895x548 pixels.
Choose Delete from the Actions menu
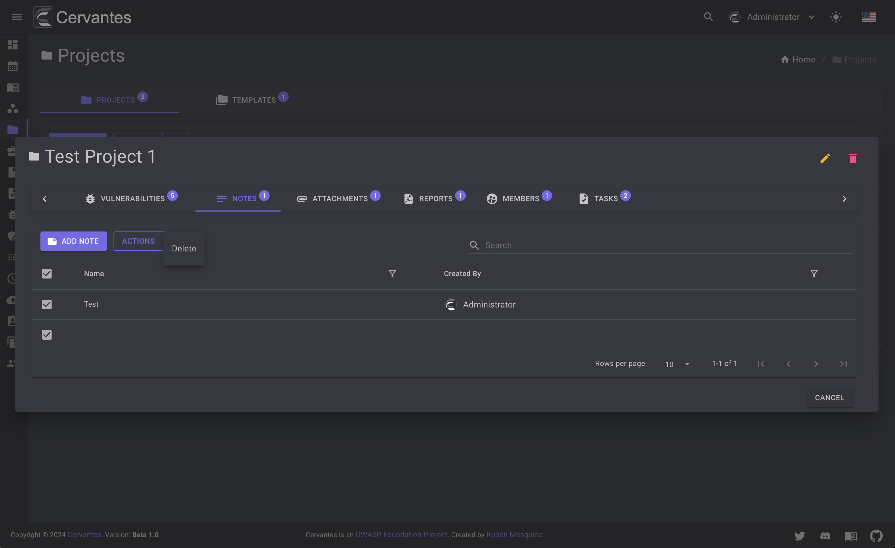184,248
